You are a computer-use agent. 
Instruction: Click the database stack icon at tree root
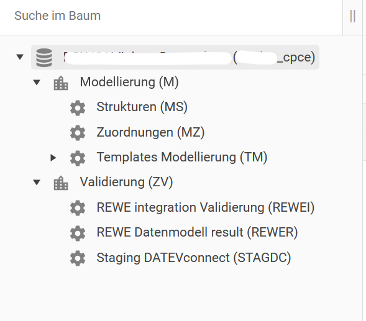point(44,57)
